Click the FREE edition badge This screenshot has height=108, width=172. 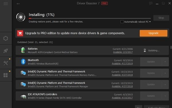coord(104,3)
